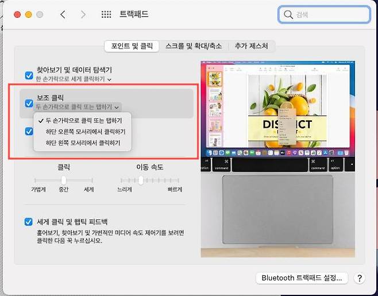This screenshot has height=296, width=378.
Task: Go forward with the right chevron
Action: pos(83,15)
